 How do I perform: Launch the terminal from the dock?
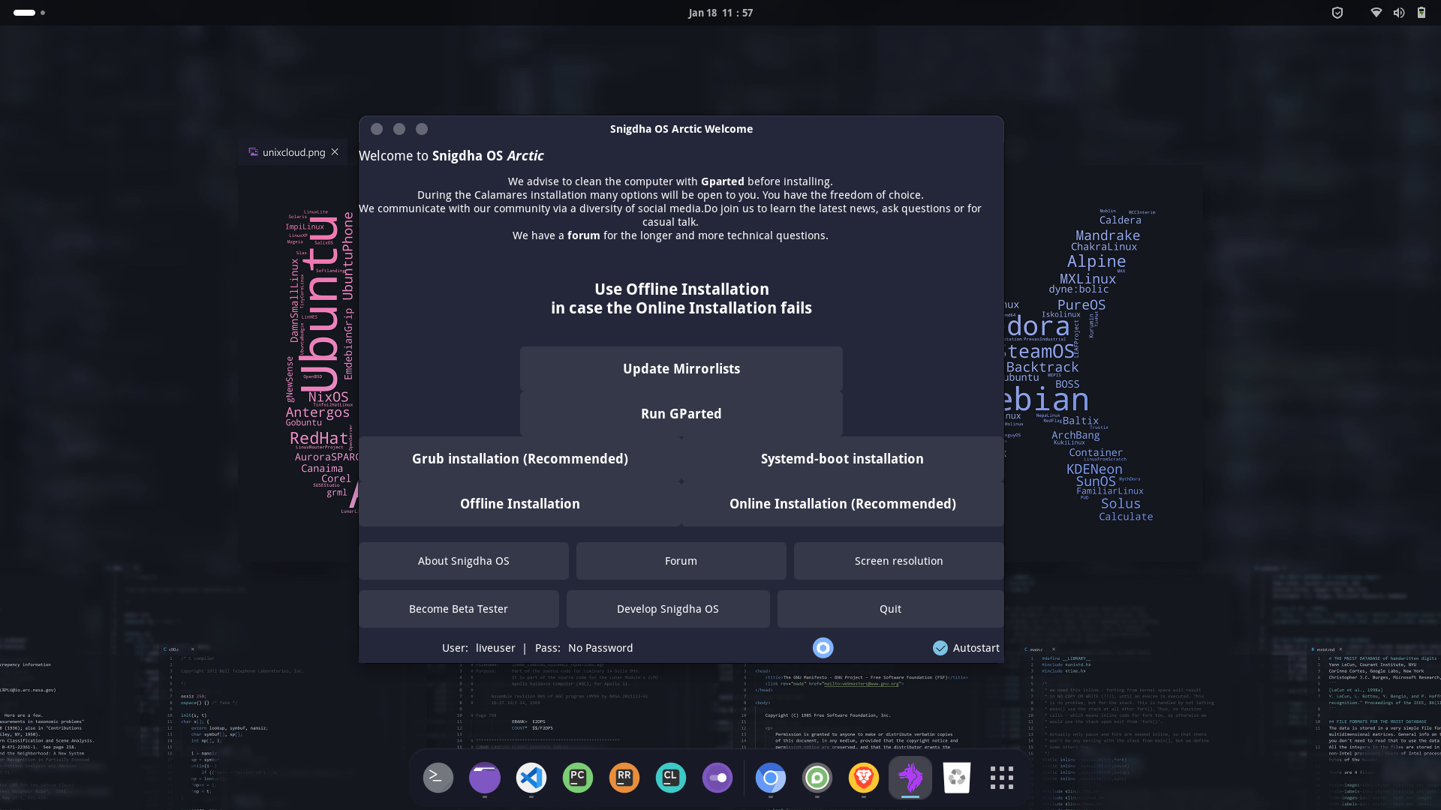(x=438, y=778)
